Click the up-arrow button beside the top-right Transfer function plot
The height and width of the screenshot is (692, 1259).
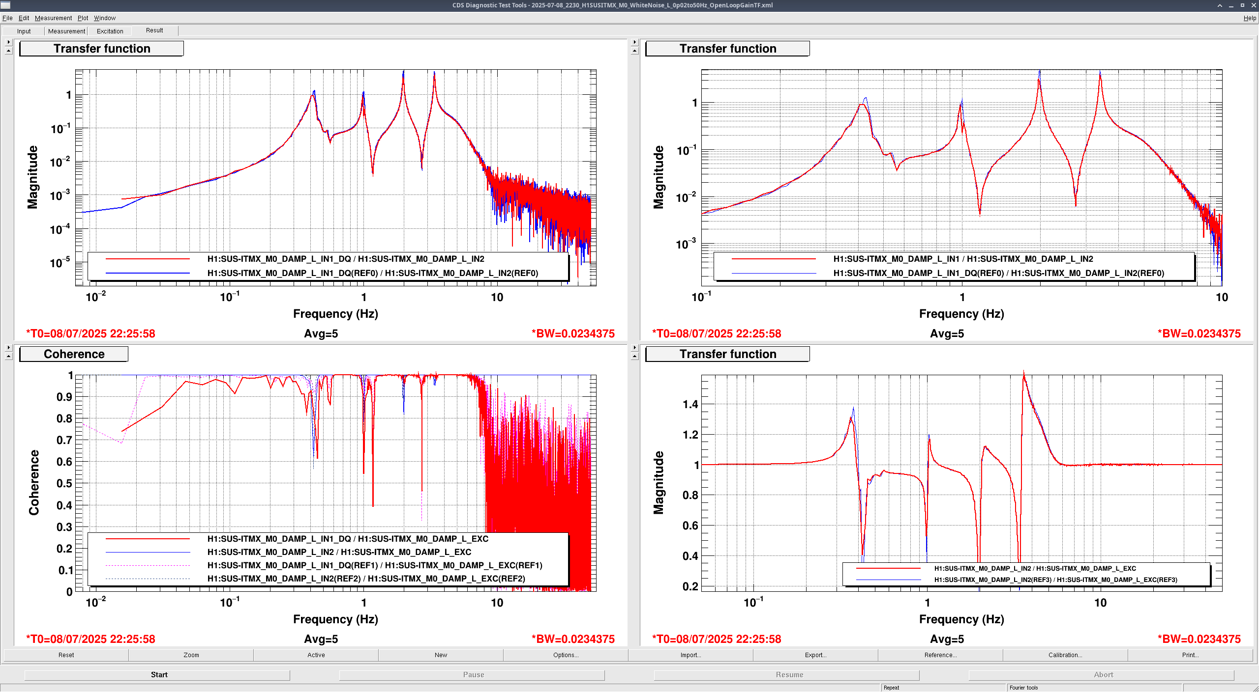634,51
